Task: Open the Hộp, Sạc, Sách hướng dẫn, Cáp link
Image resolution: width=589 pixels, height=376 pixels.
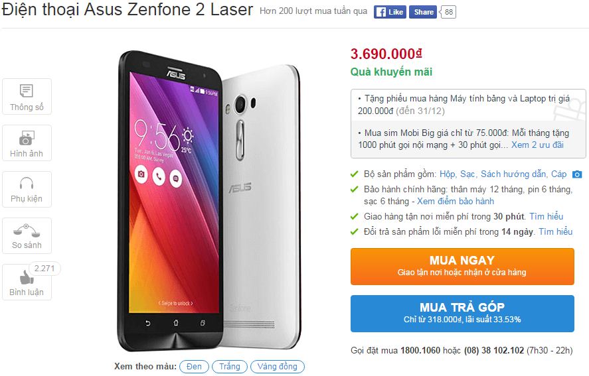Action: 503,174
